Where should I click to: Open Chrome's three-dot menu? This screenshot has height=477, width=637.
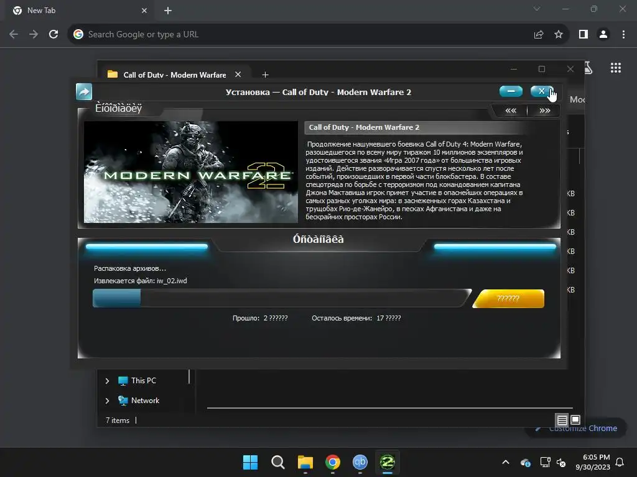[x=623, y=35]
